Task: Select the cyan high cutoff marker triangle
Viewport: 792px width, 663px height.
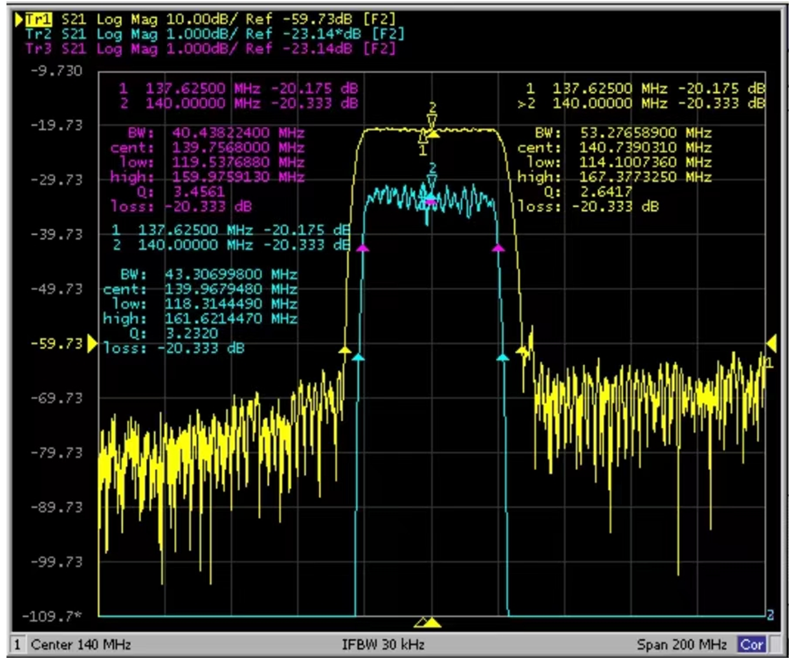Action: pos(503,357)
